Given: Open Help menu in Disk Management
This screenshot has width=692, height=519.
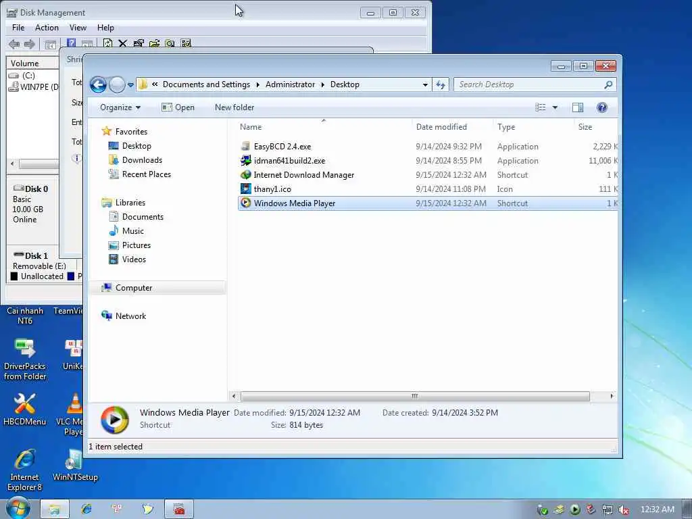Looking at the screenshot, I should [105, 27].
